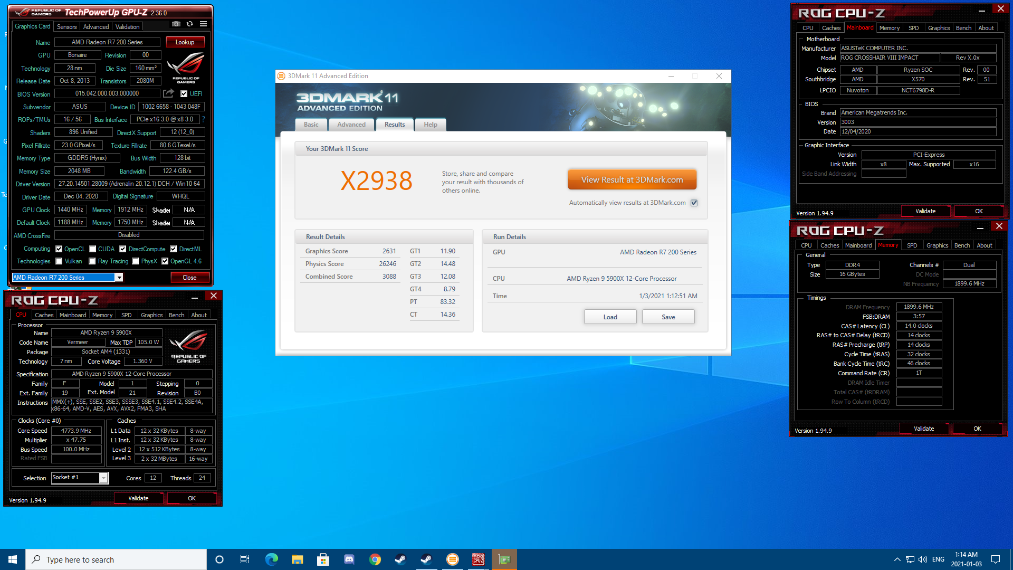Click the ROG logo in GPU-Z
The image size is (1013, 570).
(x=186, y=68)
